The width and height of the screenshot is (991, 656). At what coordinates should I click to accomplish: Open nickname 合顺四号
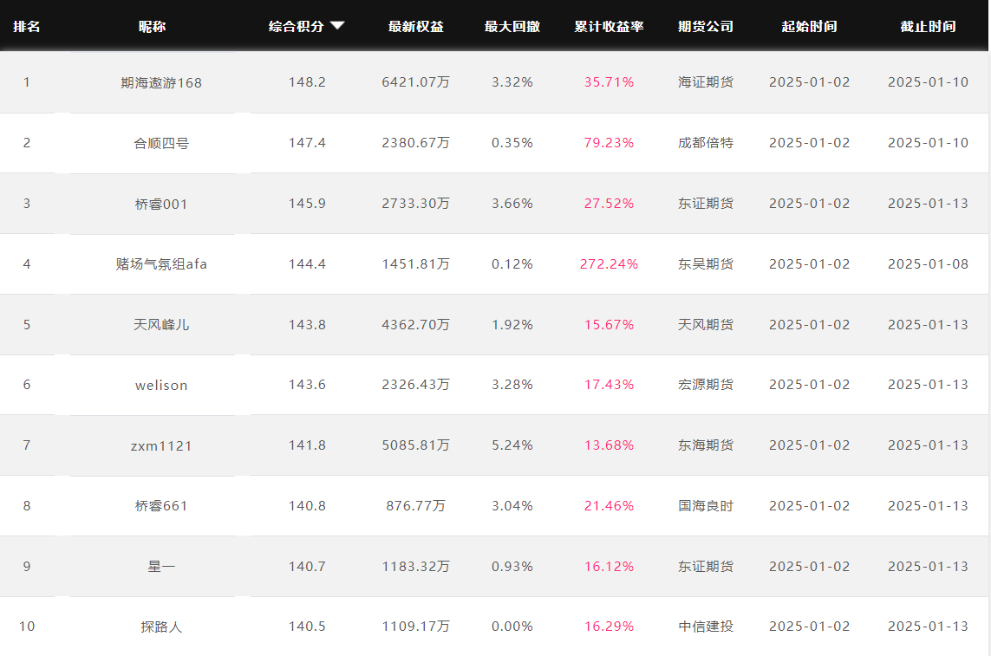click(161, 144)
